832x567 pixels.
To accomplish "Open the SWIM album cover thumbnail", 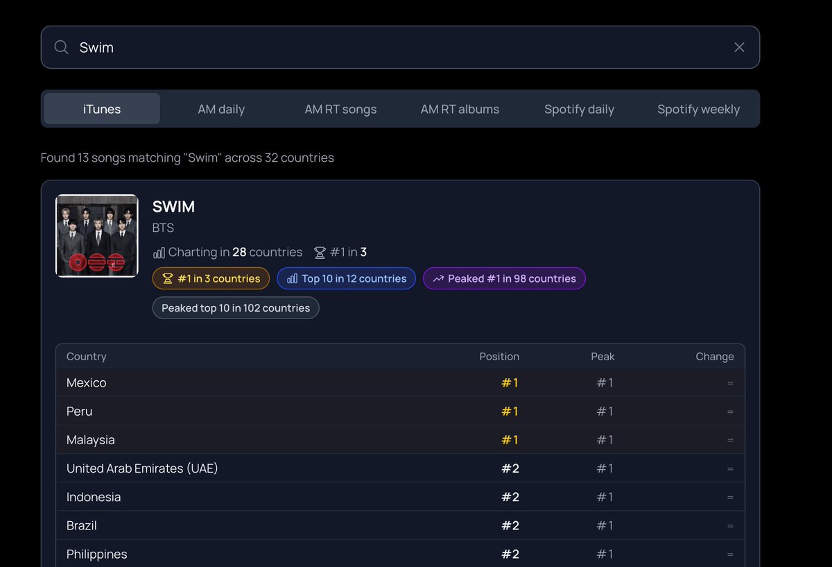I will (97, 236).
